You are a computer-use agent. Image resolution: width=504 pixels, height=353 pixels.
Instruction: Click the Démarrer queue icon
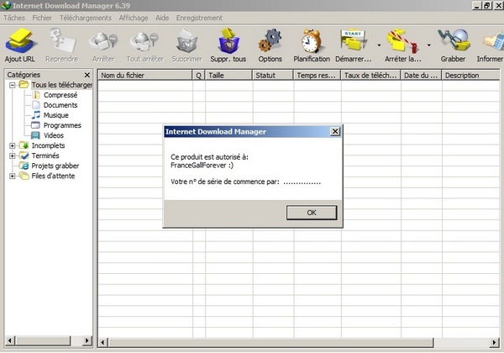(354, 40)
